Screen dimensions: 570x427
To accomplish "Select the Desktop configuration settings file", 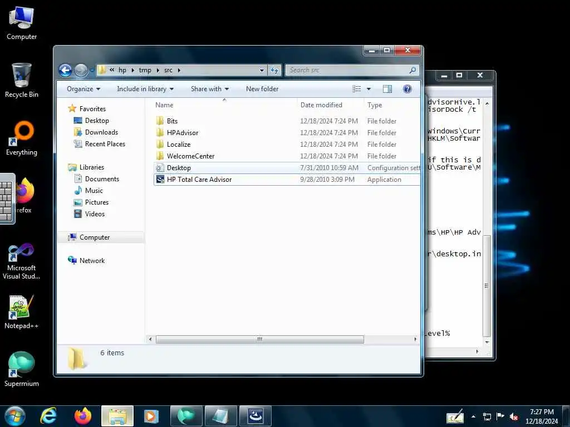I will (x=179, y=168).
